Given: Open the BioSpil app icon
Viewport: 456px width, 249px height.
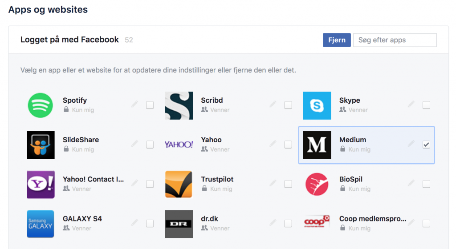Looking at the screenshot, I should [x=317, y=184].
